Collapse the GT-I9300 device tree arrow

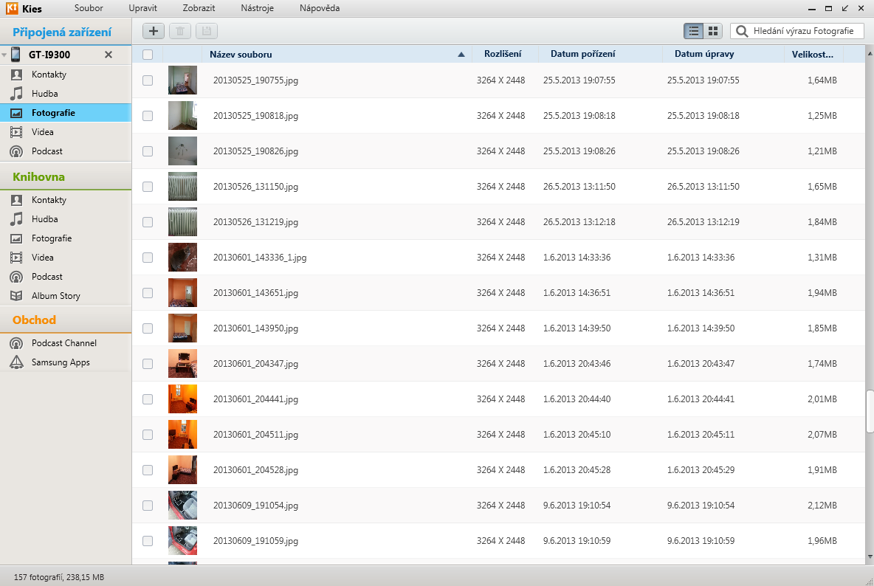point(4,55)
